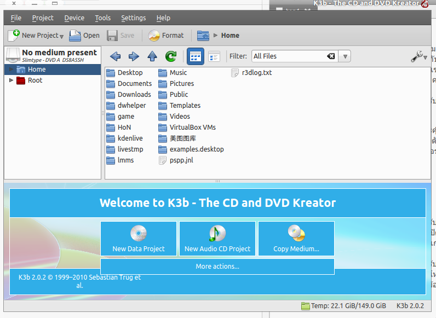This screenshot has width=436, height=318.
Task: Click the Copy Medium button
Action: (x=296, y=239)
